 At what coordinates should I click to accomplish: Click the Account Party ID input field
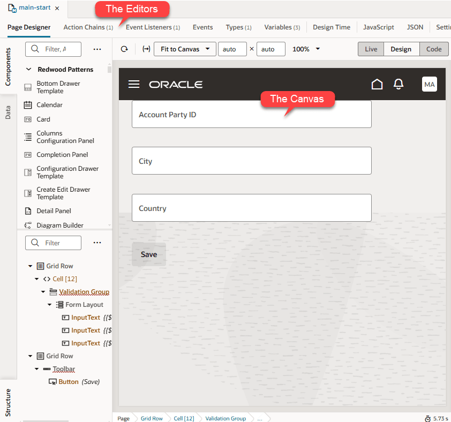tap(252, 114)
